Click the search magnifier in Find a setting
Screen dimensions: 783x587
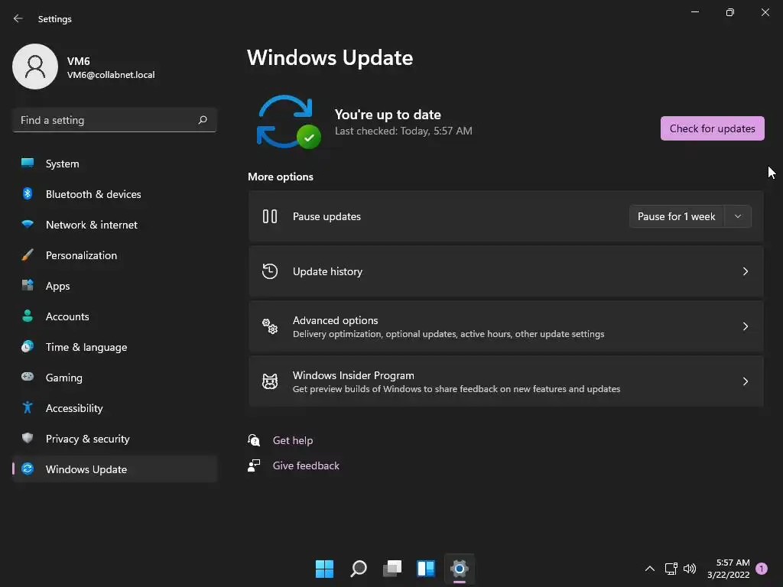(x=202, y=120)
